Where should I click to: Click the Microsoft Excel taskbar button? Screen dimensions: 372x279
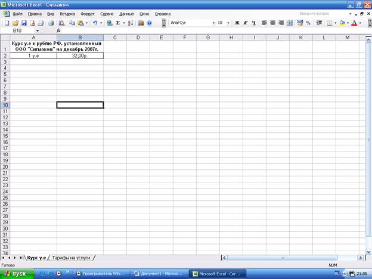(x=218, y=274)
